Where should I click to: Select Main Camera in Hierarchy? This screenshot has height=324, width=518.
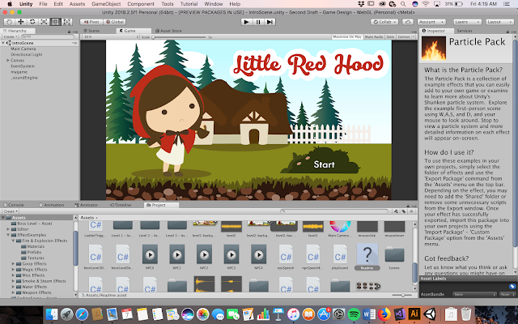coord(23,49)
